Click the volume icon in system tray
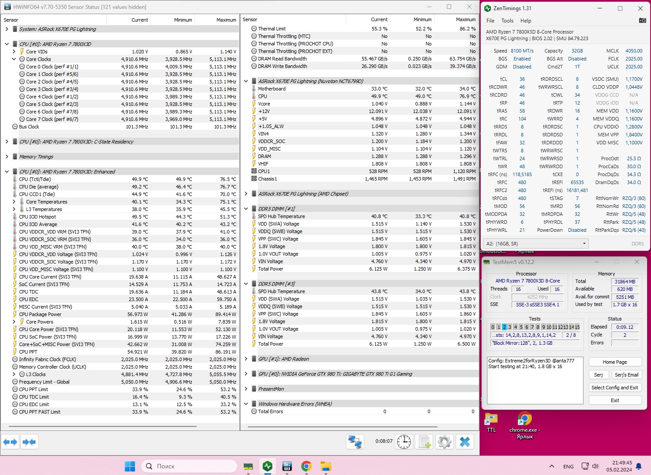 click(x=595, y=466)
